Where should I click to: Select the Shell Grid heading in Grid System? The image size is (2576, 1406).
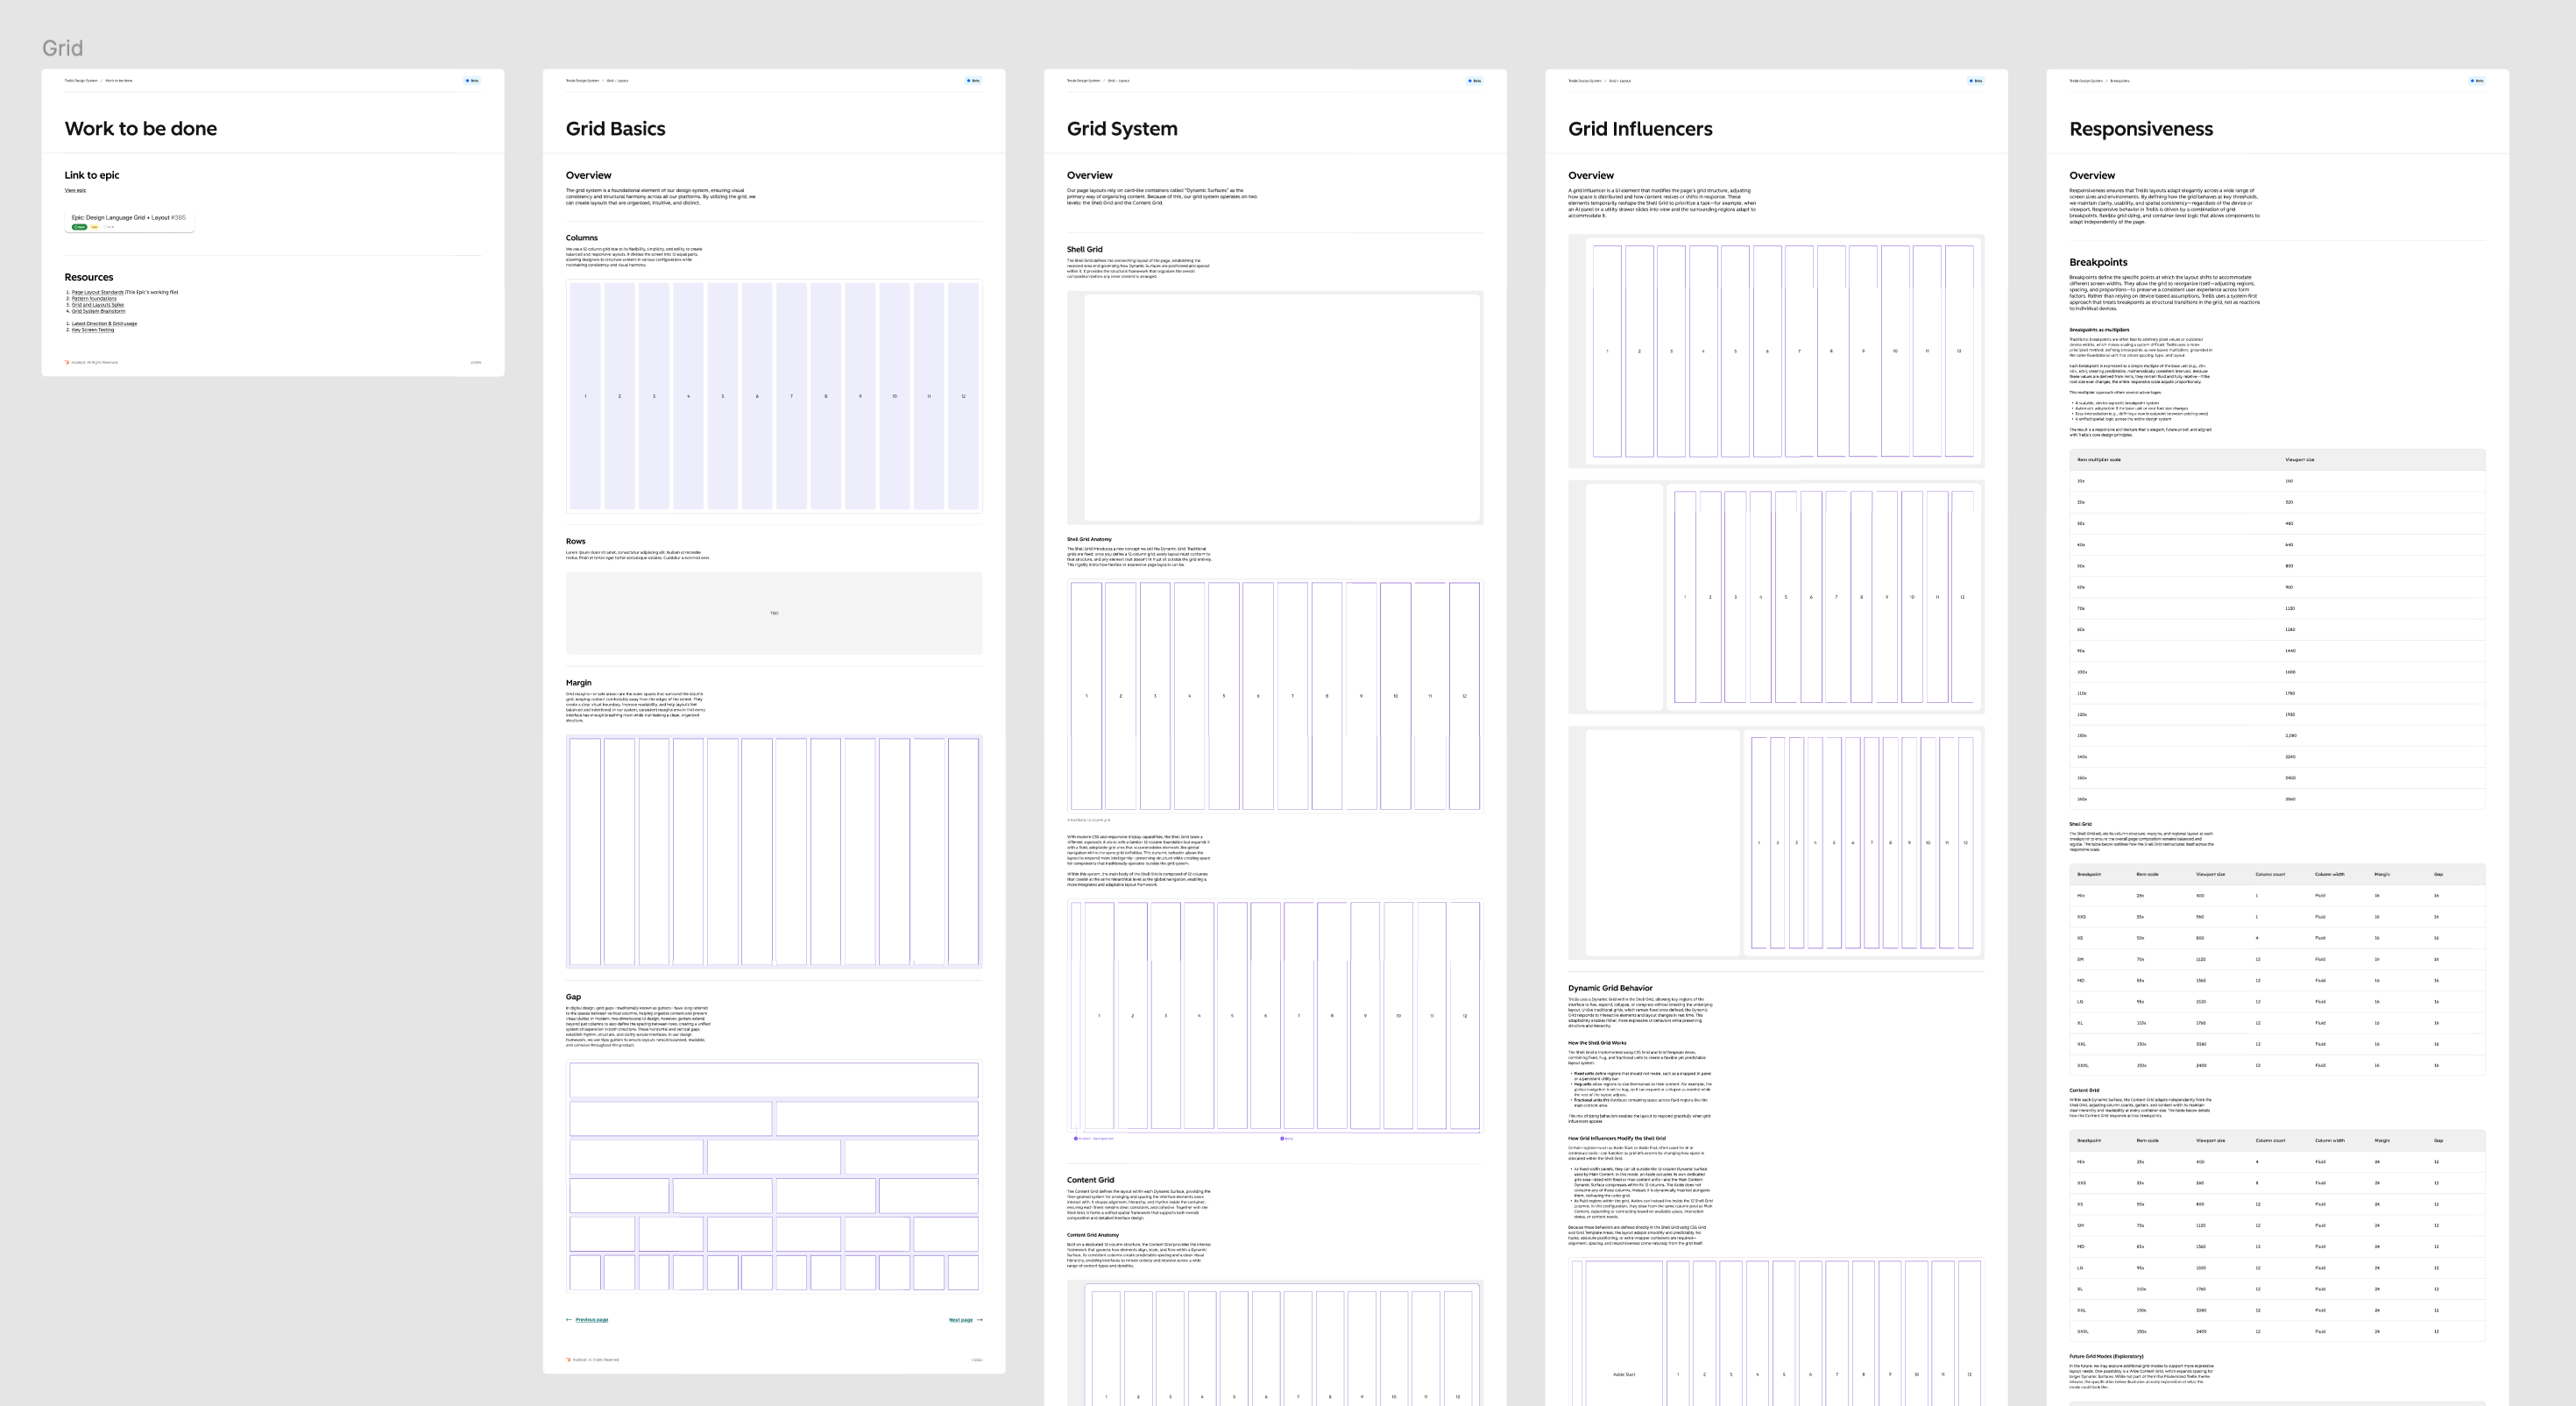click(x=1084, y=249)
